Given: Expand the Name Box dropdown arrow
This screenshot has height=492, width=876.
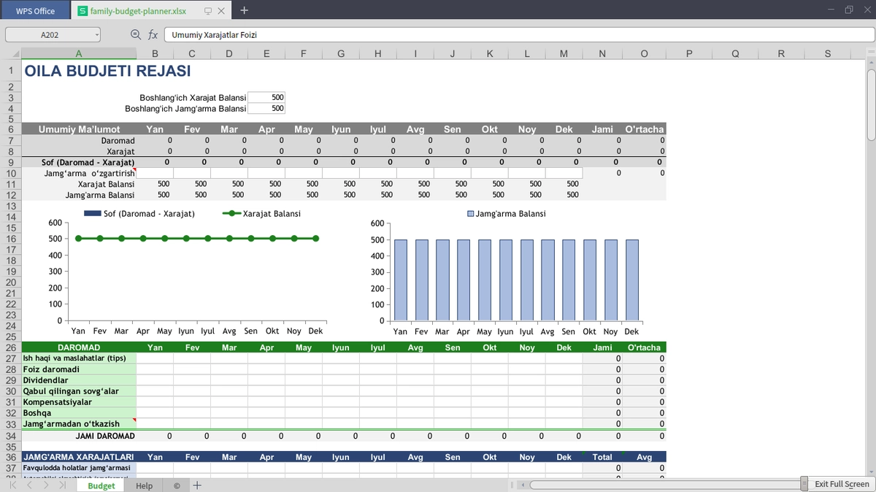Looking at the screenshot, I should [x=96, y=34].
